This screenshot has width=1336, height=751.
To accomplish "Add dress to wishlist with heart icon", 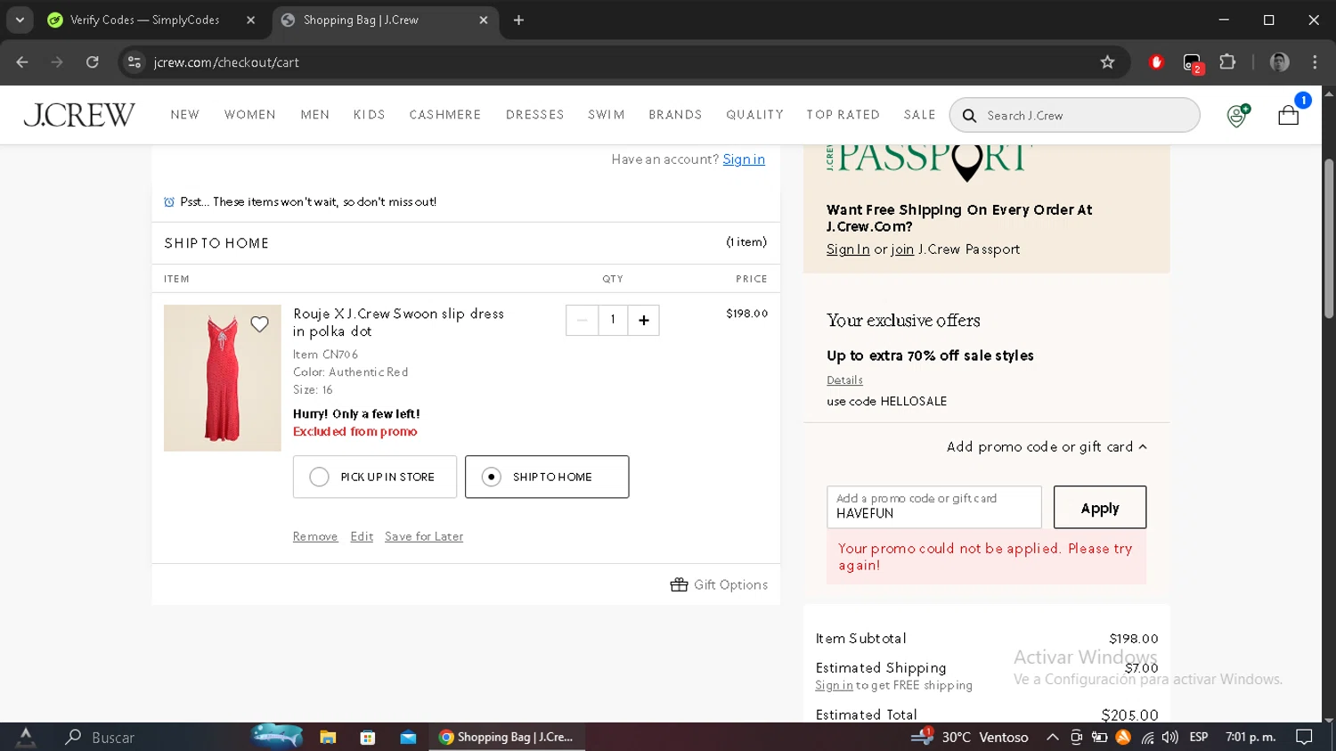I will click(259, 324).
